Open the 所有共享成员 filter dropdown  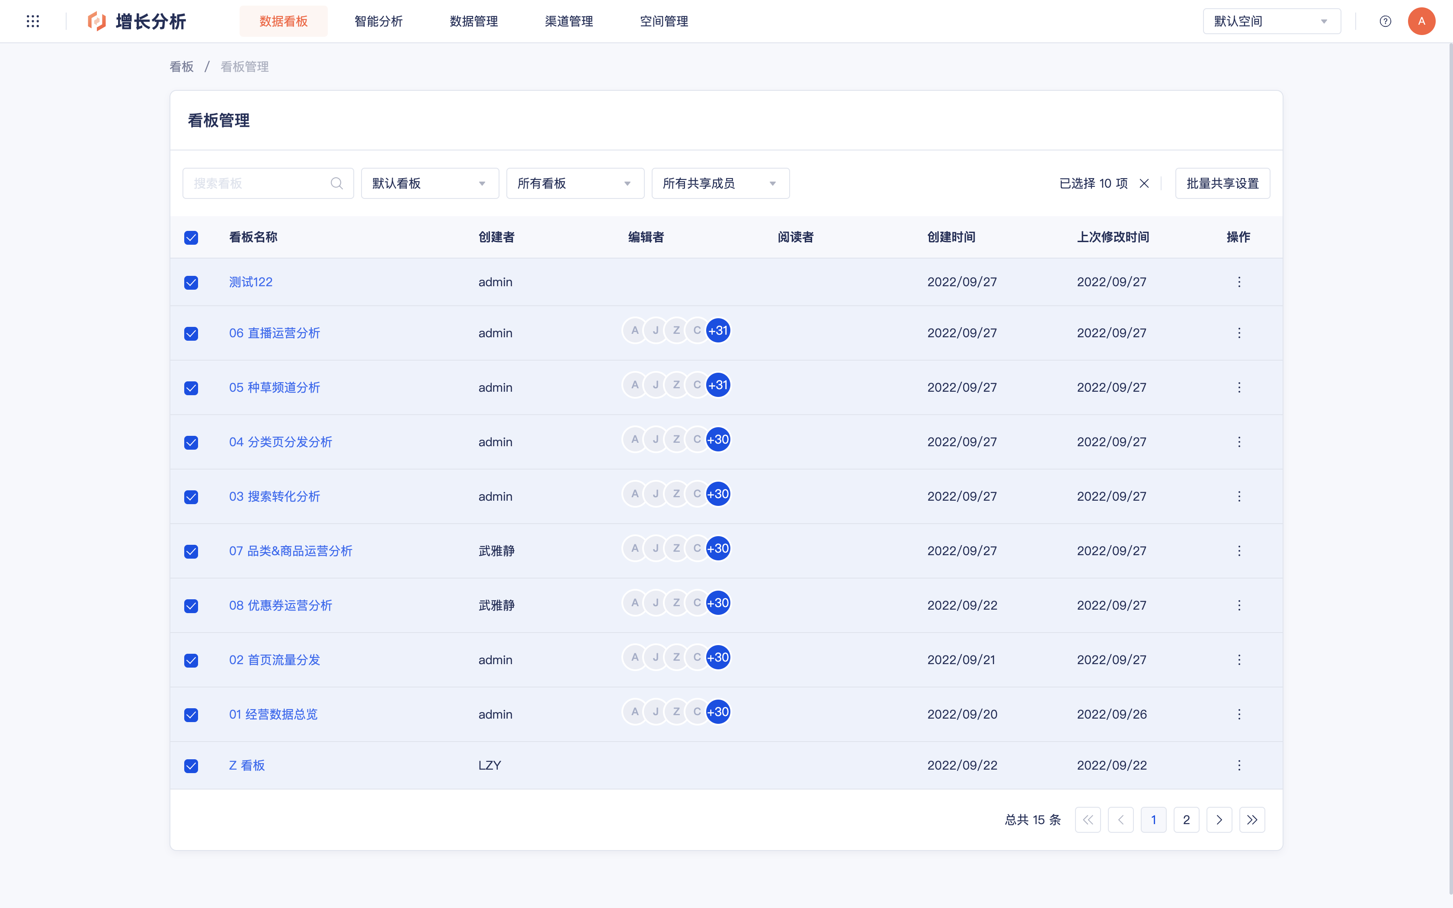click(x=720, y=183)
